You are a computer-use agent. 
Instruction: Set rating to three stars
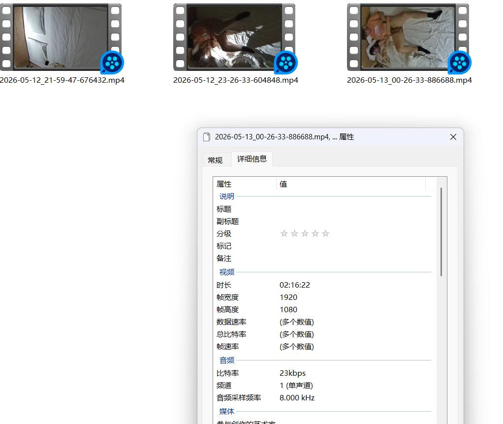pos(305,233)
